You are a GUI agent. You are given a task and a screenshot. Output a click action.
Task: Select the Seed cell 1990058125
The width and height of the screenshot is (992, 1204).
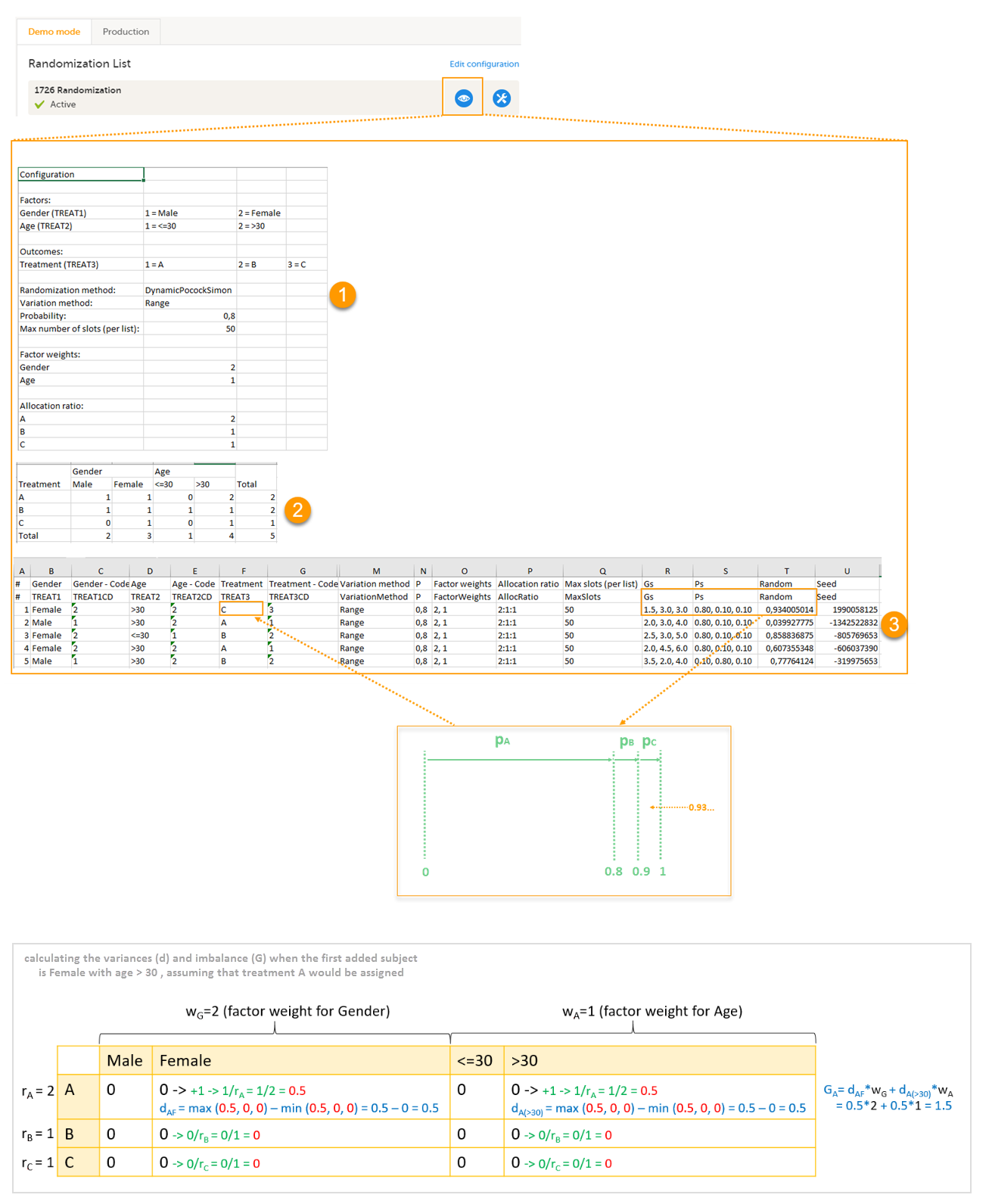pyautogui.click(x=847, y=609)
